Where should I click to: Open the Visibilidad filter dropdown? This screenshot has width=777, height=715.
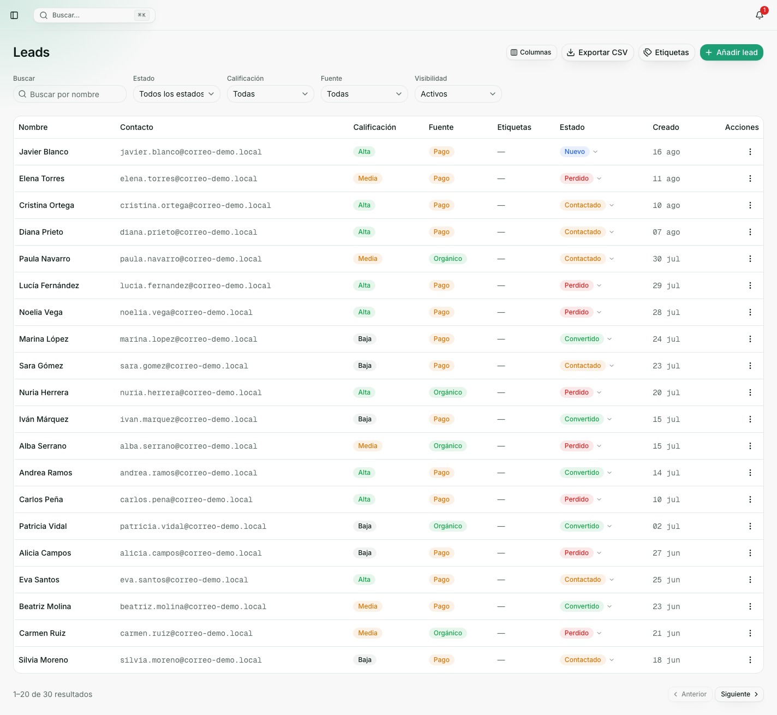click(458, 94)
